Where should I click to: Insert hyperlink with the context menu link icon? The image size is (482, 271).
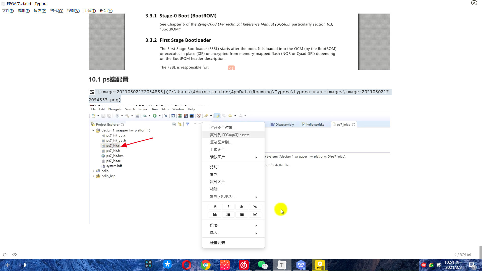pos(255,207)
